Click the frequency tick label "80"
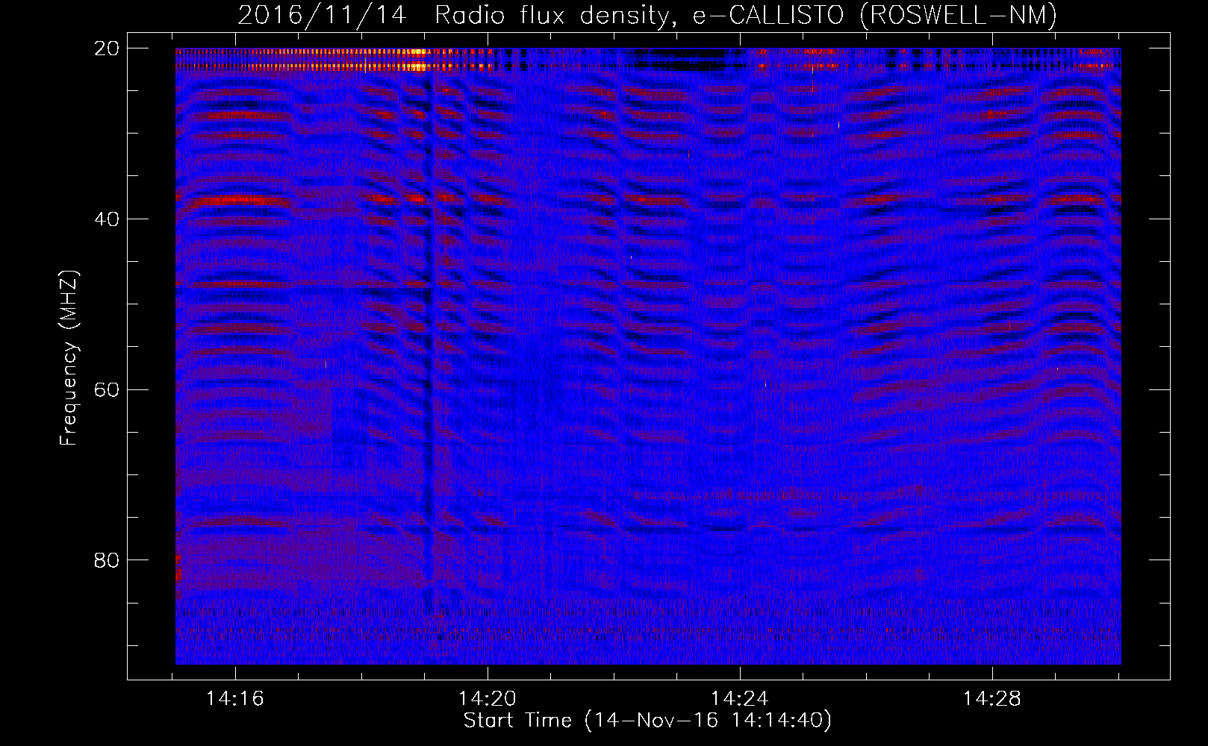This screenshot has height=746, width=1208. pos(107,560)
